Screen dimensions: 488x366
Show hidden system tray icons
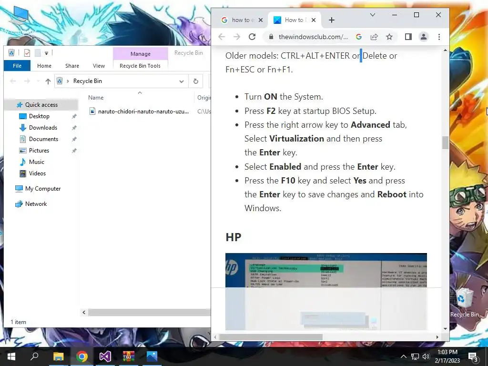click(x=403, y=356)
